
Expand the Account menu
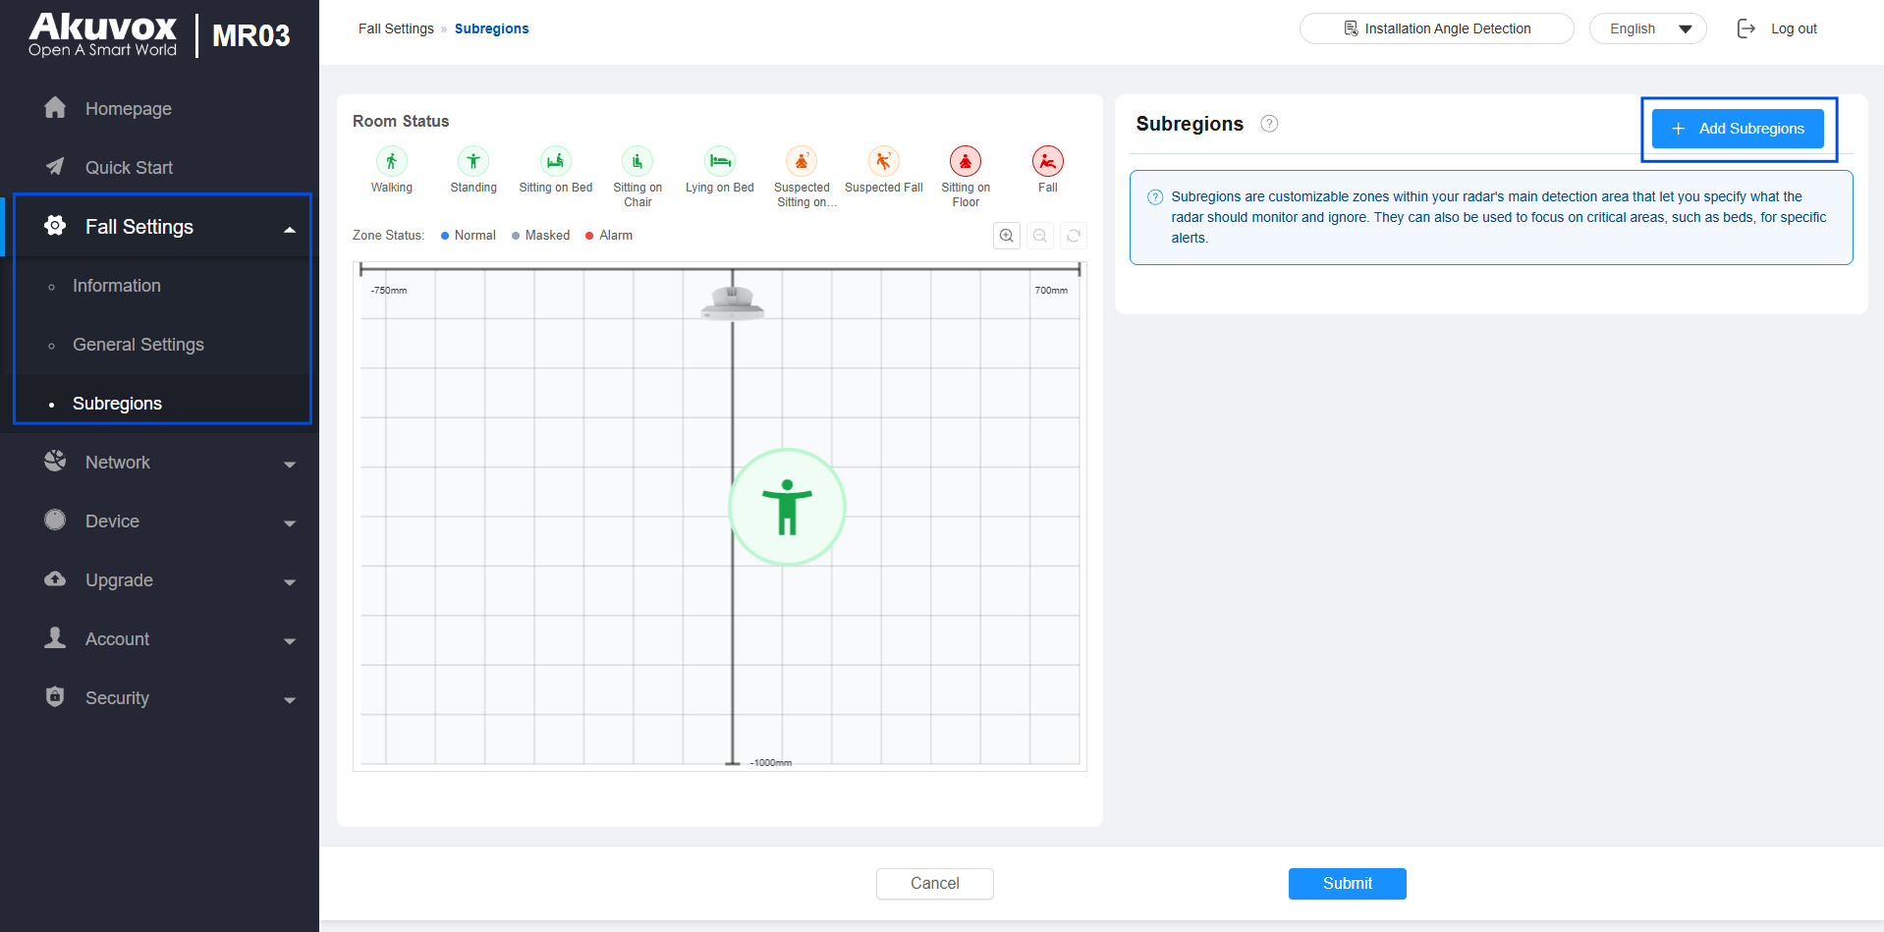tap(290, 641)
